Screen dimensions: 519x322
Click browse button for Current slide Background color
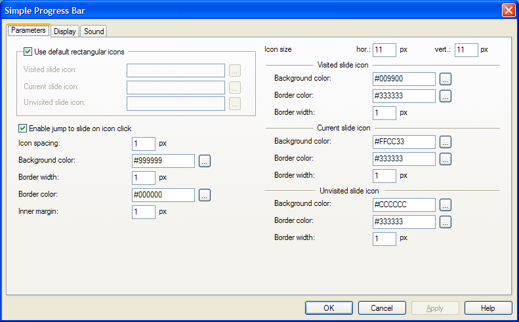(x=446, y=142)
